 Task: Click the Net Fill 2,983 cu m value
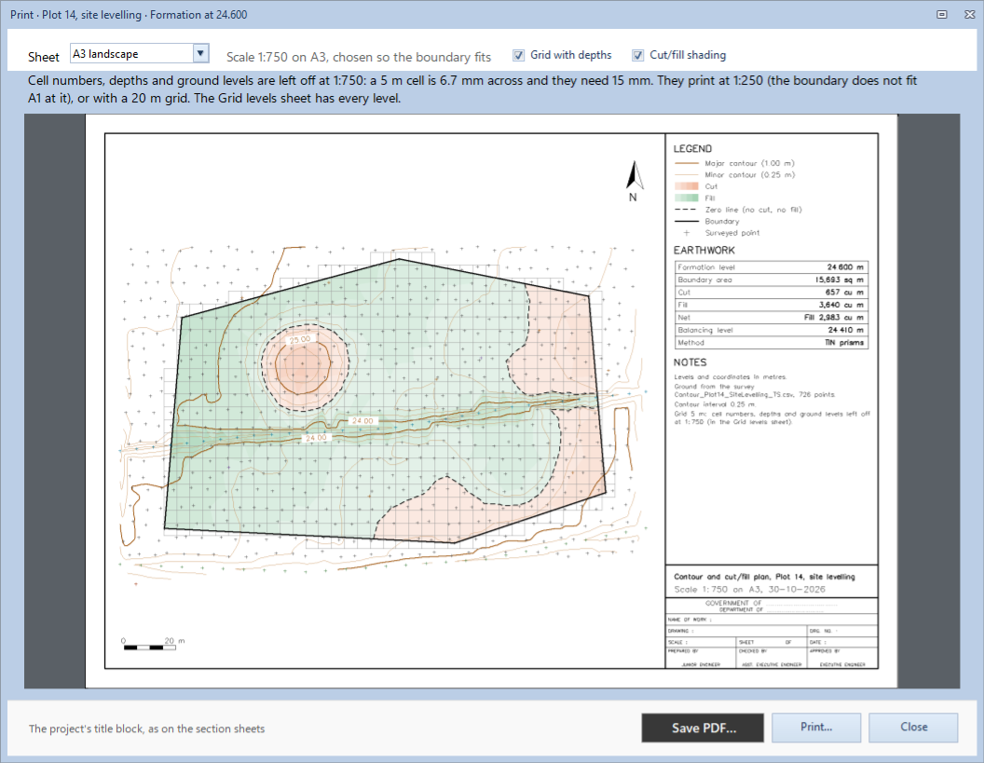834,318
